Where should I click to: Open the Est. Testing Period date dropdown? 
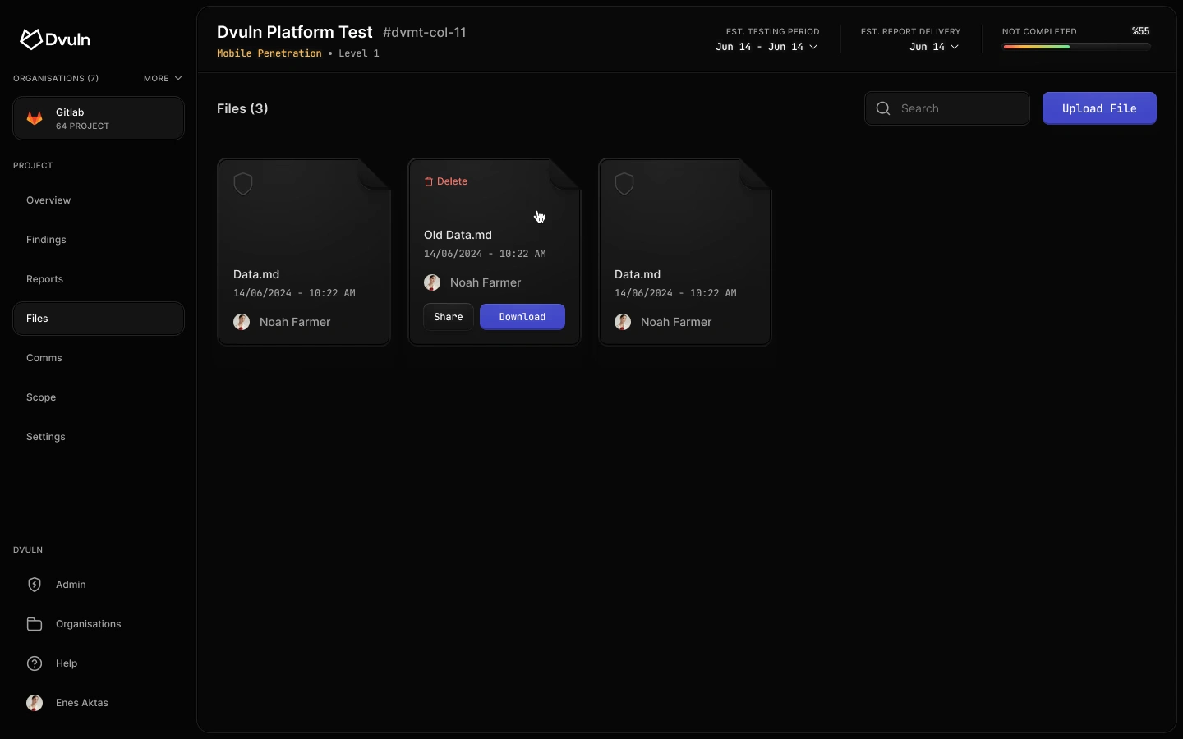(767, 47)
